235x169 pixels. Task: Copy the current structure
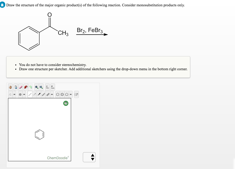pyautogui.click(x=47, y=87)
